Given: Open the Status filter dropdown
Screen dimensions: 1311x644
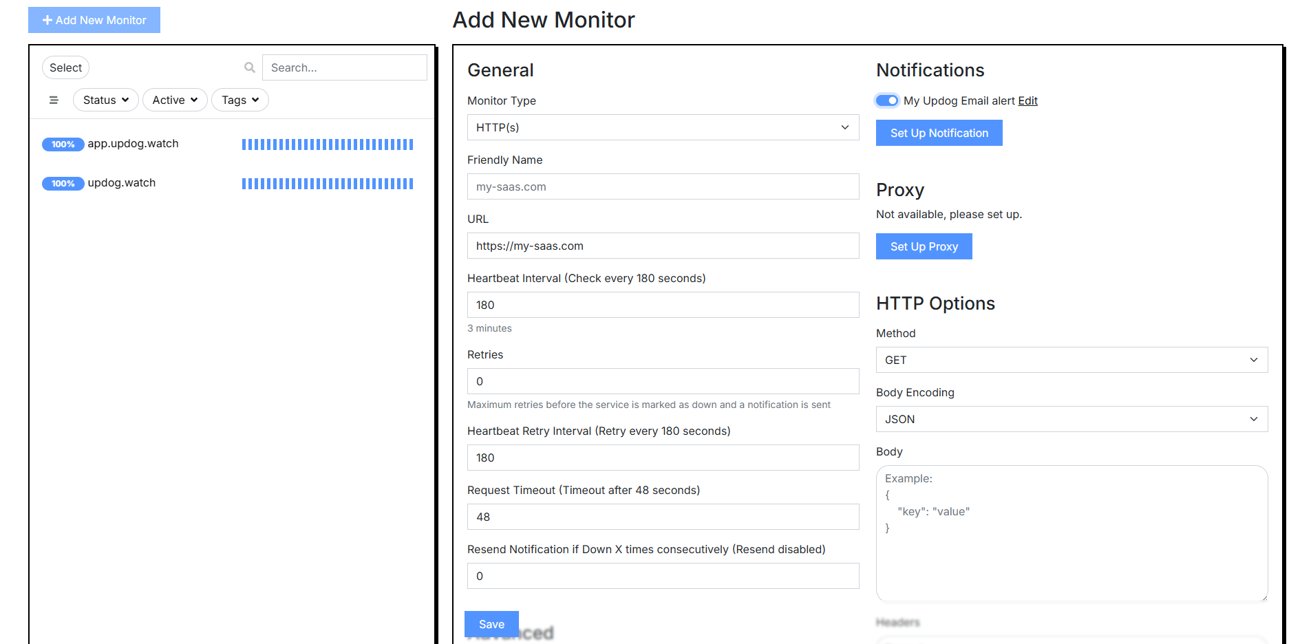Looking at the screenshot, I should tap(105, 100).
